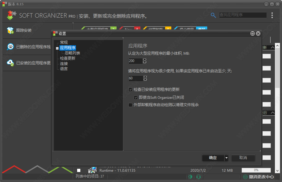Click the cloud download icon for installed app updates
This screenshot has height=182, width=282.
pos(10,63)
